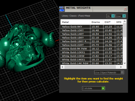Click the 18.15 grams cell

(97, 60)
